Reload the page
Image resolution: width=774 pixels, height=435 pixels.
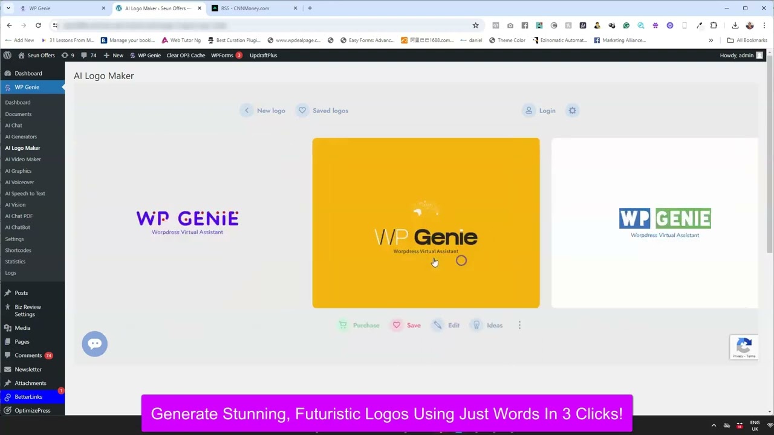click(38, 25)
